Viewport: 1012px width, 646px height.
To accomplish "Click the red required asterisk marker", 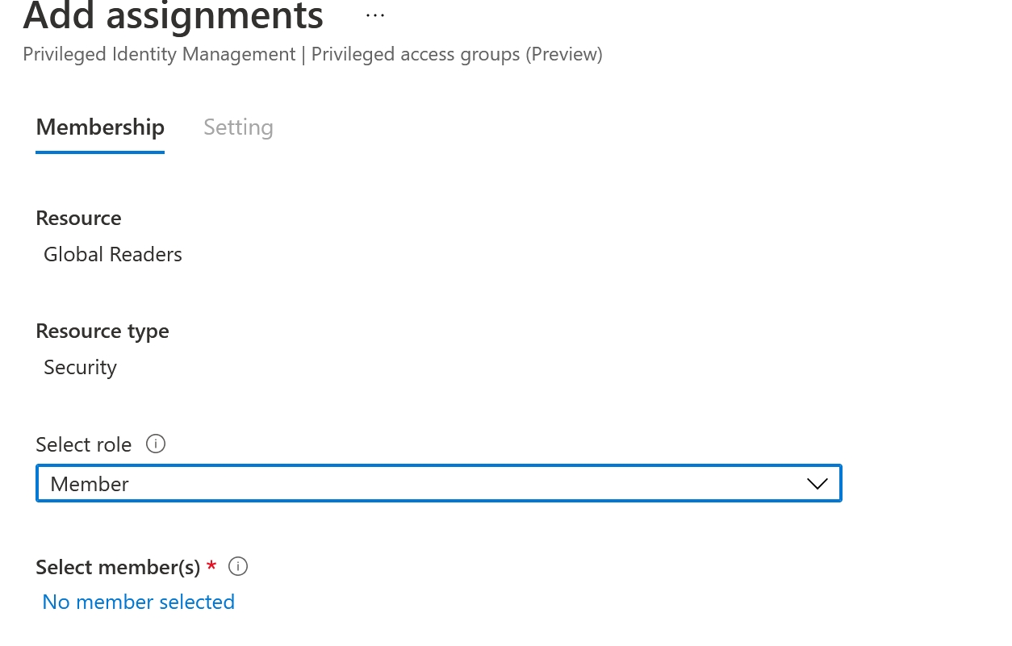I will [x=211, y=565].
